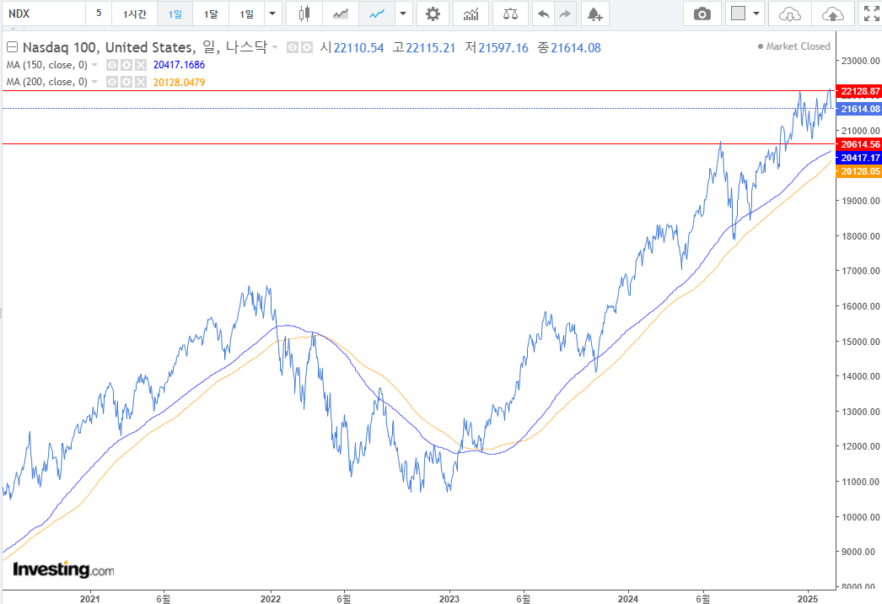The width and height of the screenshot is (882, 604).
Task: Click the 2025 label on time axis
Action: (807, 598)
